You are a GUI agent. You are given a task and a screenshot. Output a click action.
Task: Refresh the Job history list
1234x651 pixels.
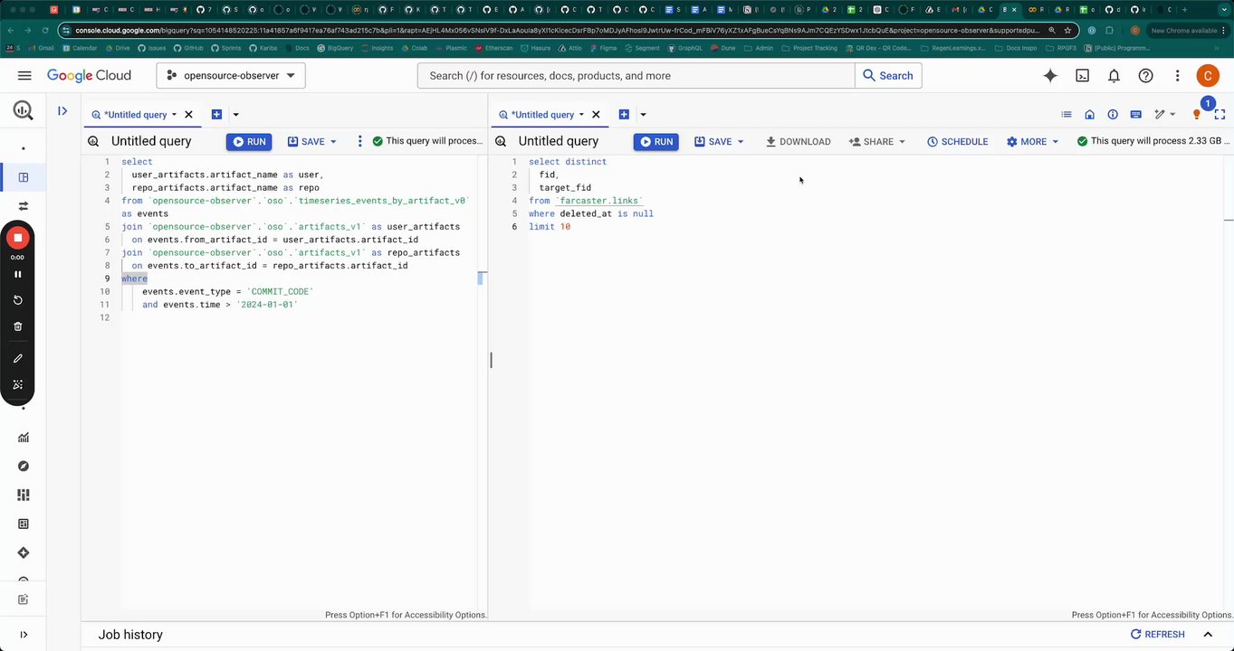(1157, 635)
